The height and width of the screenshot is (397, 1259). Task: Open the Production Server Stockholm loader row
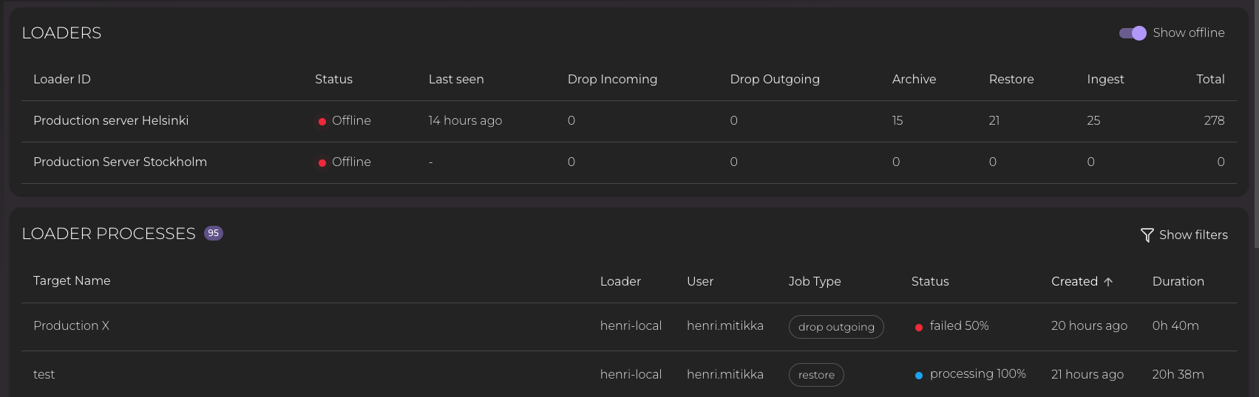(x=120, y=162)
